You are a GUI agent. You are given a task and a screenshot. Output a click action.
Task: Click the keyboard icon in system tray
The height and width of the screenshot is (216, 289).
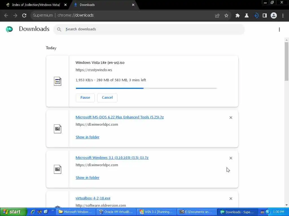pyautogui.click(x=262, y=212)
